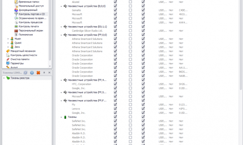Collapse the Неизвестные устройства (FF;0;0) group
Viewport: 243px width, 145px height.
coord(61,35)
